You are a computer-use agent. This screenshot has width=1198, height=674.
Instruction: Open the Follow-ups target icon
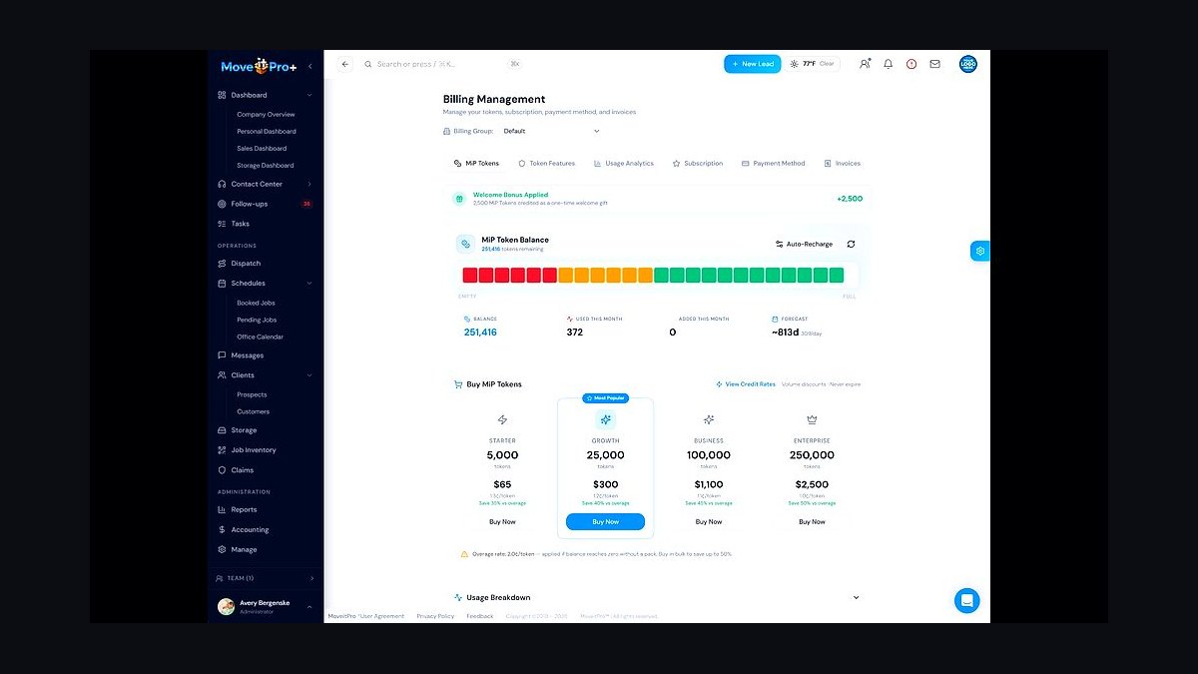pos(222,204)
